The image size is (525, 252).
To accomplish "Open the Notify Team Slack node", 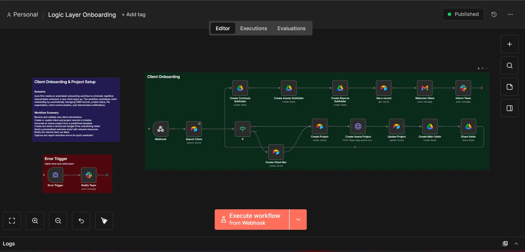I will click(89, 175).
